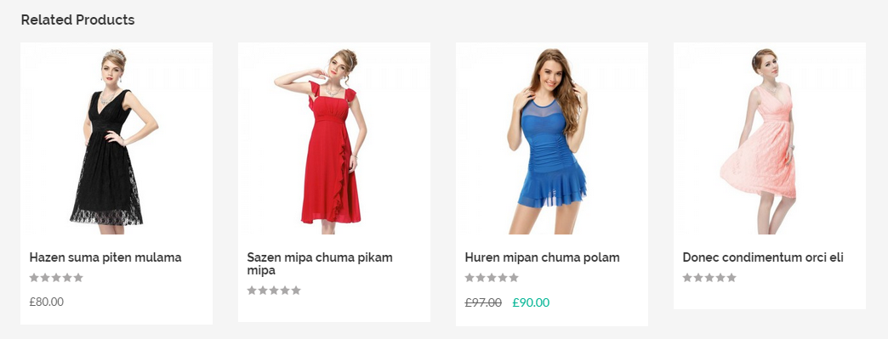This screenshot has height=339, width=888.
Task: Open the black lace dress product image
Action: point(116,138)
